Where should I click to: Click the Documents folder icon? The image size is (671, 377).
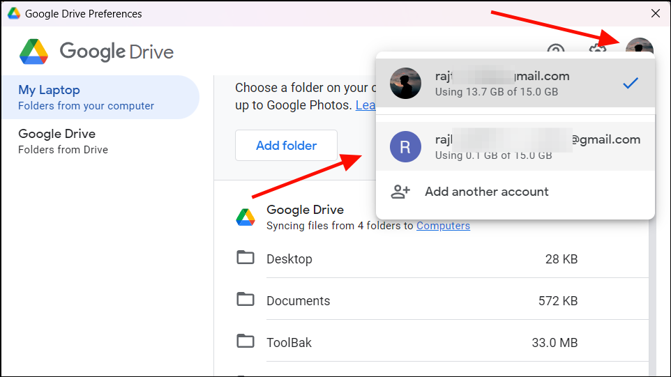[x=246, y=299]
